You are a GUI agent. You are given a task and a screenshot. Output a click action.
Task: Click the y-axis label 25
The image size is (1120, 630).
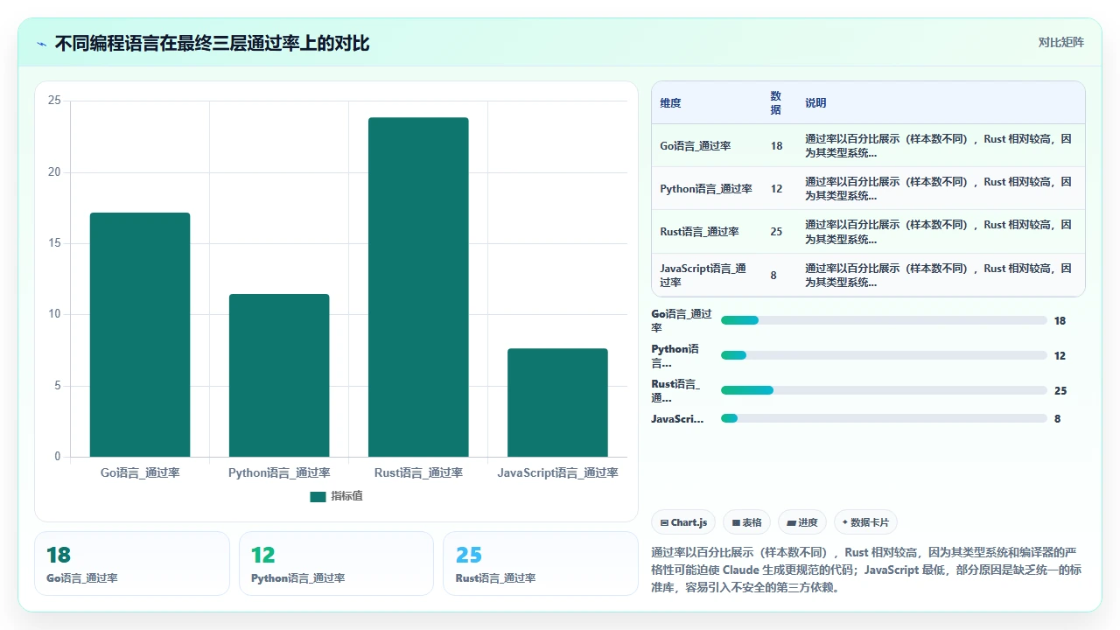point(54,101)
